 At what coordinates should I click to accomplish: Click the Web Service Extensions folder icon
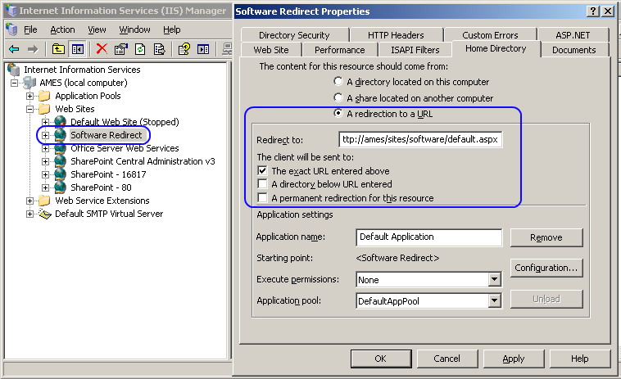coord(44,201)
